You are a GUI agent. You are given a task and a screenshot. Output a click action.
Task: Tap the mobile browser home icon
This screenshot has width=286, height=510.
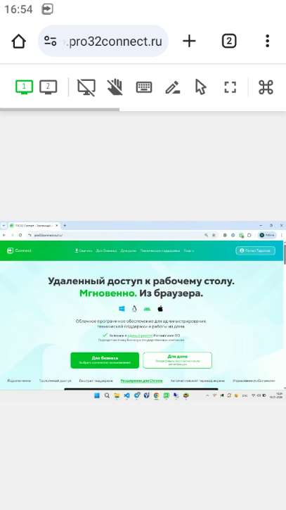click(x=18, y=42)
